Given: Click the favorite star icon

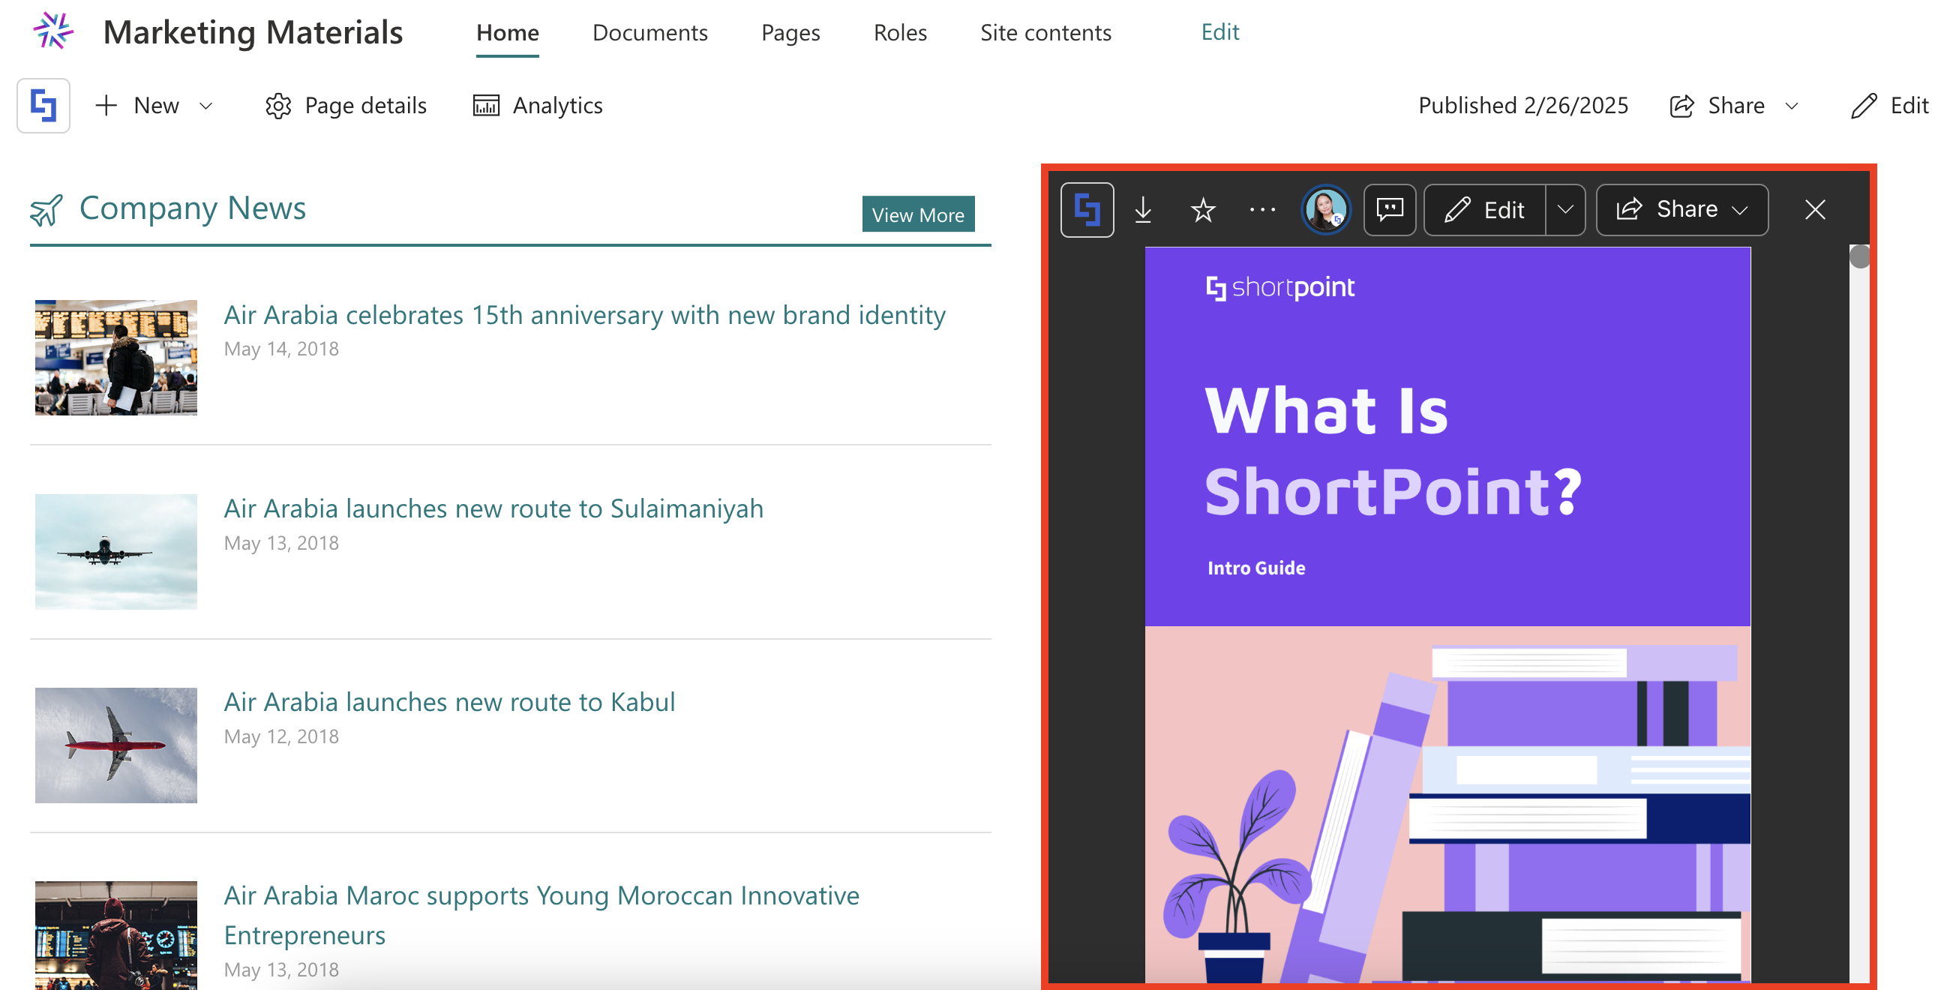Looking at the screenshot, I should click(1203, 210).
